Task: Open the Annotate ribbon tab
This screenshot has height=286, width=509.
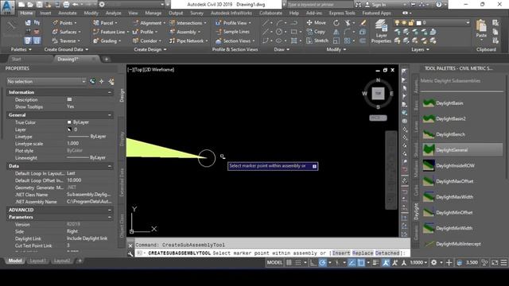Action: point(67,13)
